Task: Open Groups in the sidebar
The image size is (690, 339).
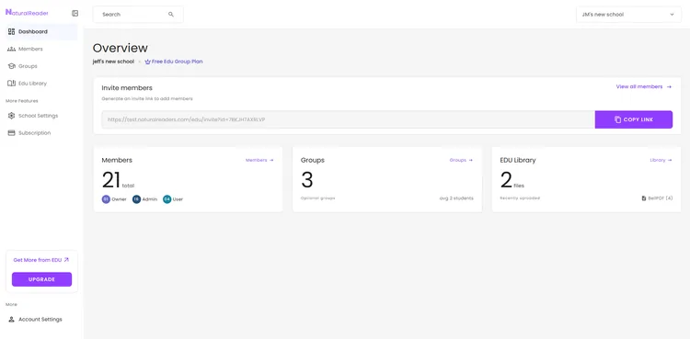Action: pos(41,66)
